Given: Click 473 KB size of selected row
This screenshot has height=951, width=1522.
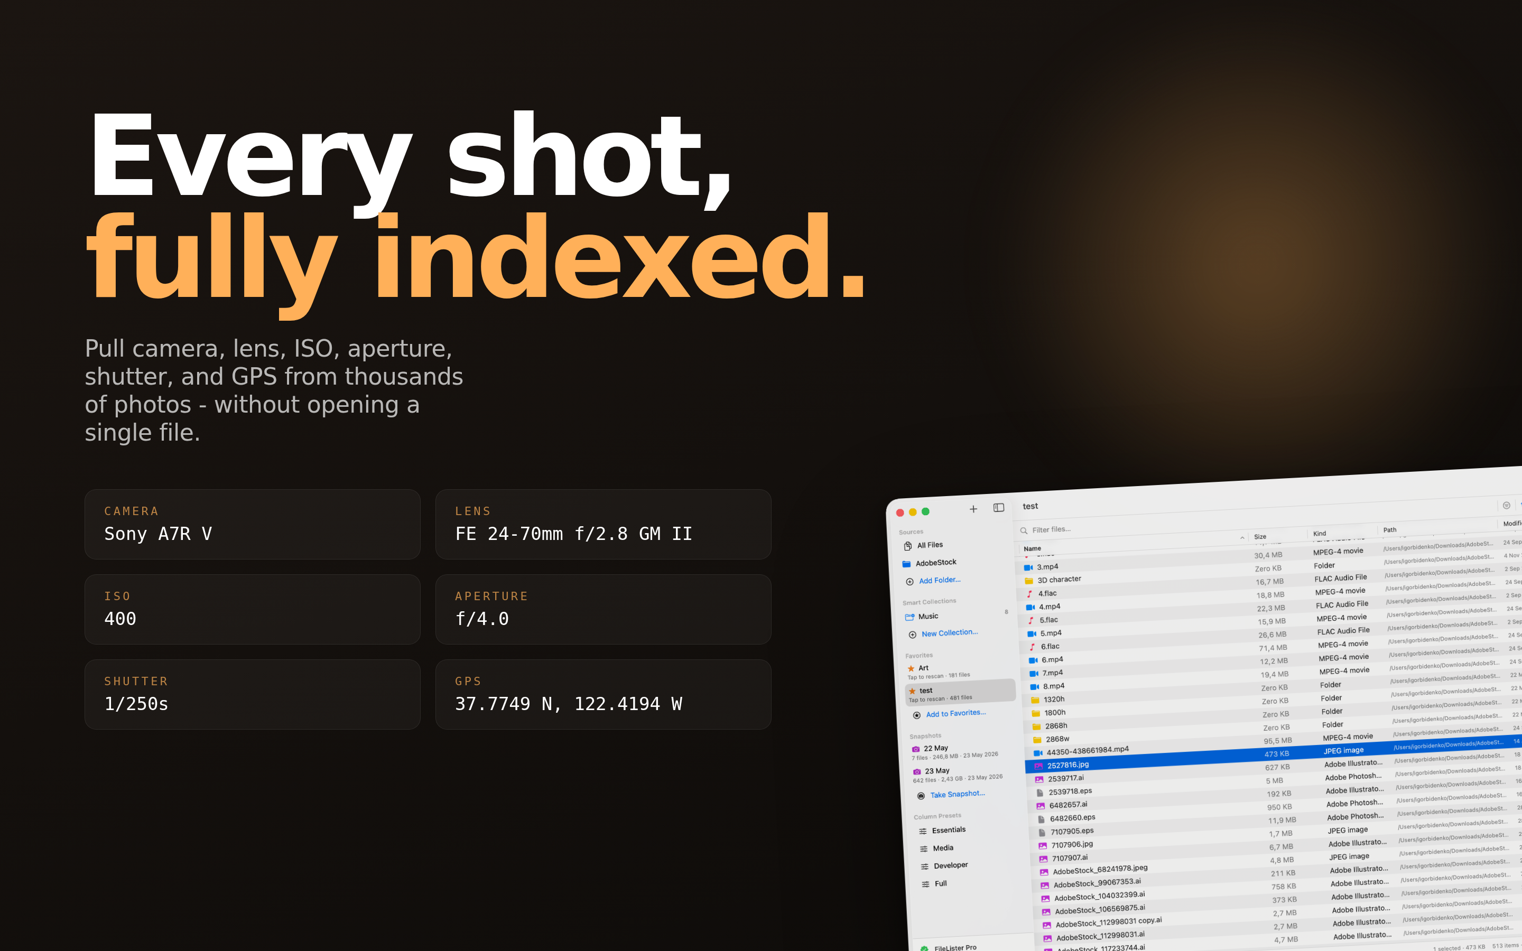Looking at the screenshot, I should 1277,754.
